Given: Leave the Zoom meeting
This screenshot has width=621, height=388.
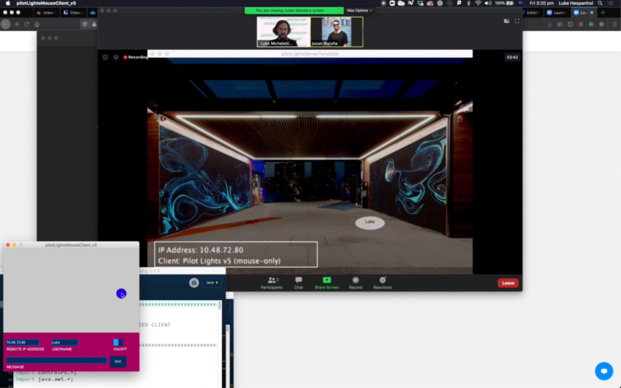Looking at the screenshot, I should click(508, 283).
